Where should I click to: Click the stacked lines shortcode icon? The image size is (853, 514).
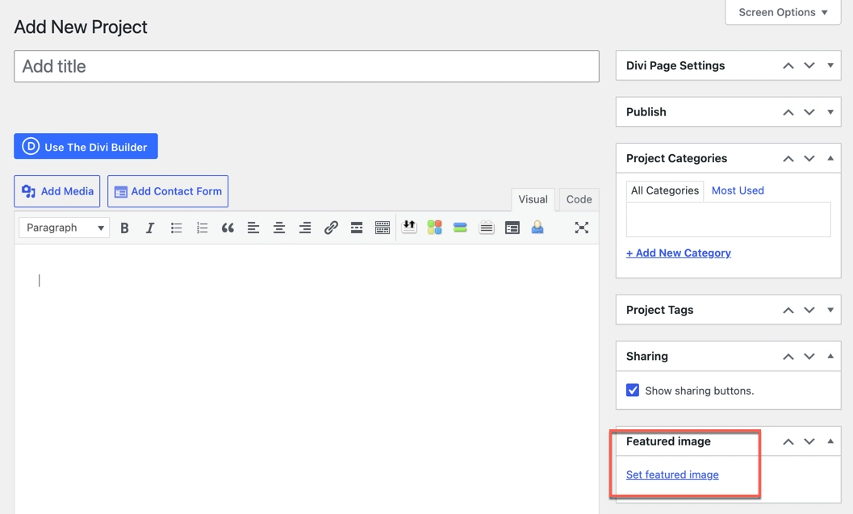[x=487, y=228]
